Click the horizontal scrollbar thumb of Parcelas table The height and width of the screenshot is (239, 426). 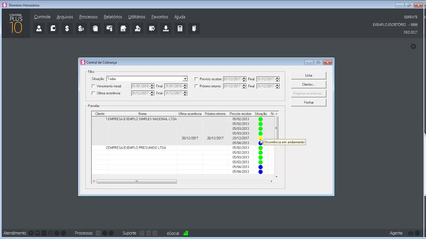click(x=136, y=181)
